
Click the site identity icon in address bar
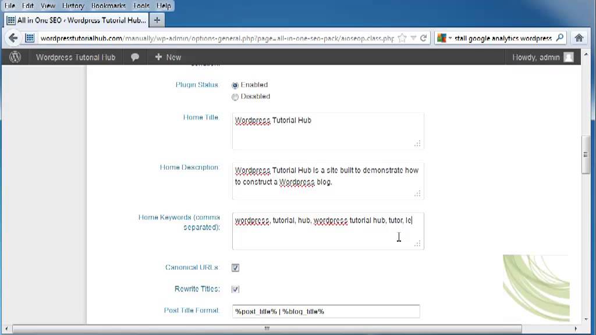pyautogui.click(x=30, y=38)
